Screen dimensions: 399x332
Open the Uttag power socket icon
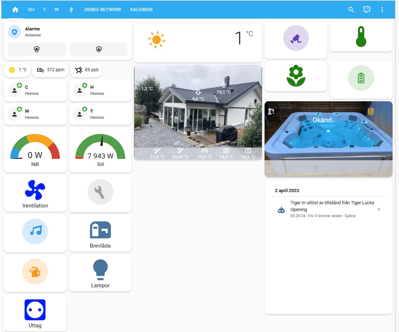point(35,309)
